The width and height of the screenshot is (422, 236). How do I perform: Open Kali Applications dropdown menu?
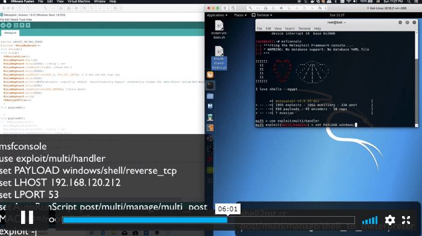click(217, 15)
